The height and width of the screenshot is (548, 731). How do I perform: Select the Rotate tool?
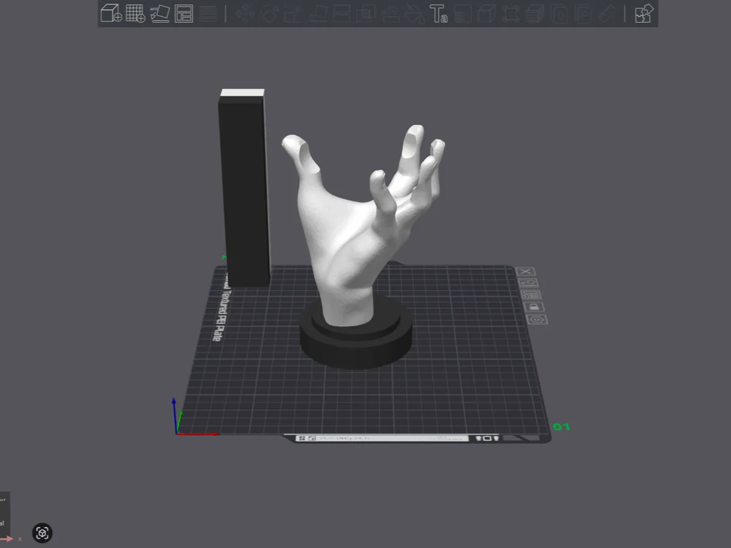(x=270, y=13)
